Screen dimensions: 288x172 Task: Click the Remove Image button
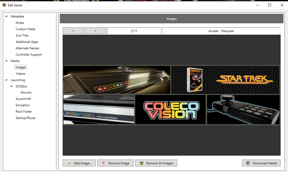(115, 163)
